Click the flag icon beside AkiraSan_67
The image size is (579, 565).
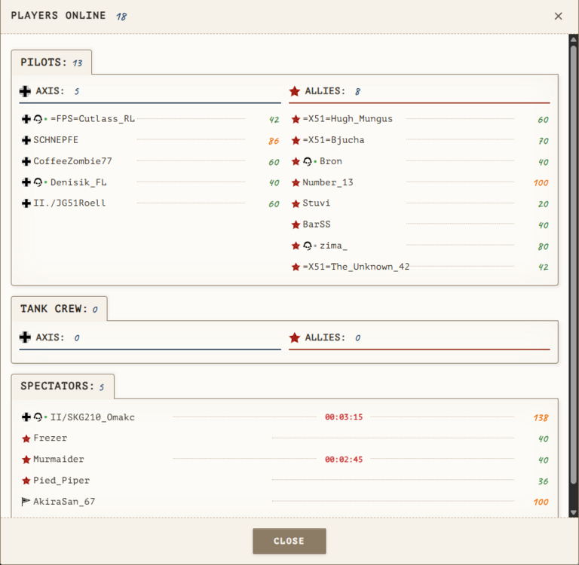[x=26, y=502]
